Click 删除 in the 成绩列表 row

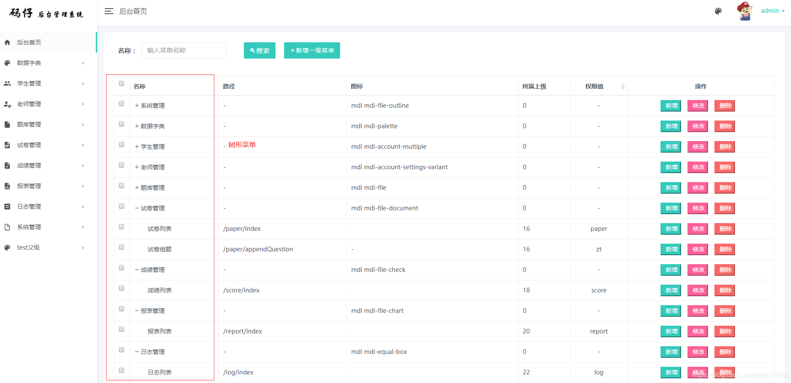(x=725, y=290)
